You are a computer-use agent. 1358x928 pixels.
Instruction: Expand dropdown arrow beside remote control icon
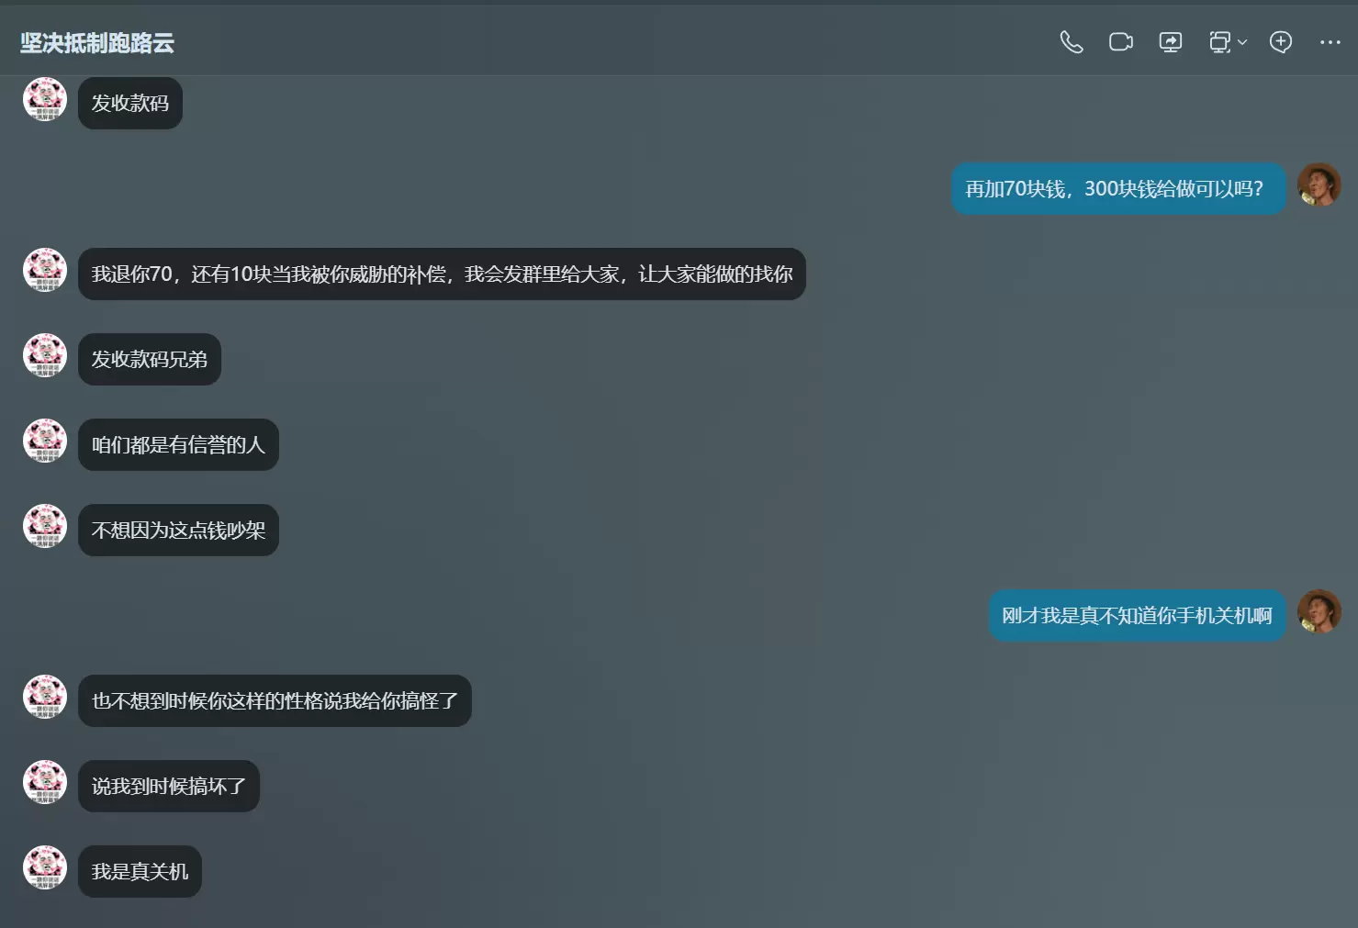click(x=1242, y=42)
